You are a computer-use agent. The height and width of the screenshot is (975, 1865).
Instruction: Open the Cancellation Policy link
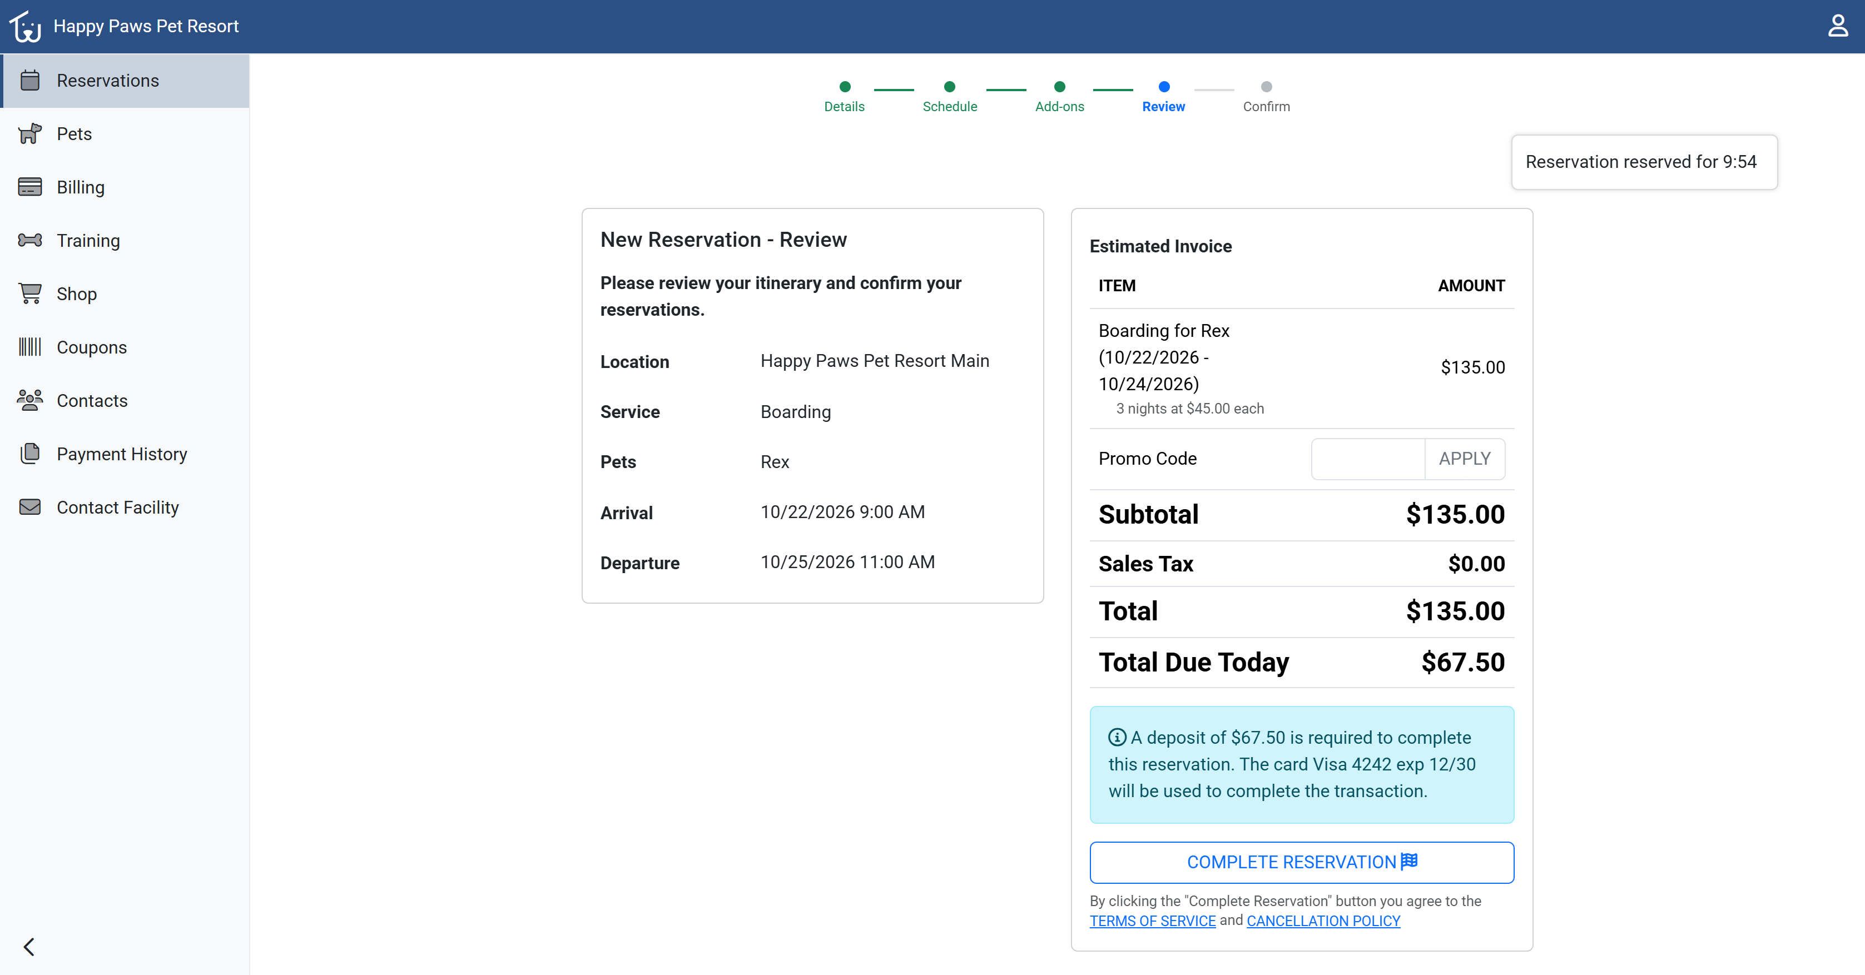(x=1323, y=921)
